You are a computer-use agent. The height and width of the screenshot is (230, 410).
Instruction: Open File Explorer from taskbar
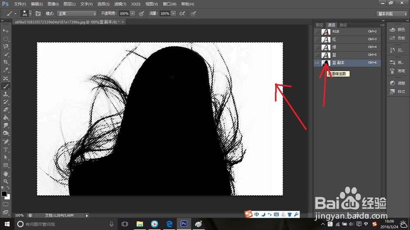140,224
